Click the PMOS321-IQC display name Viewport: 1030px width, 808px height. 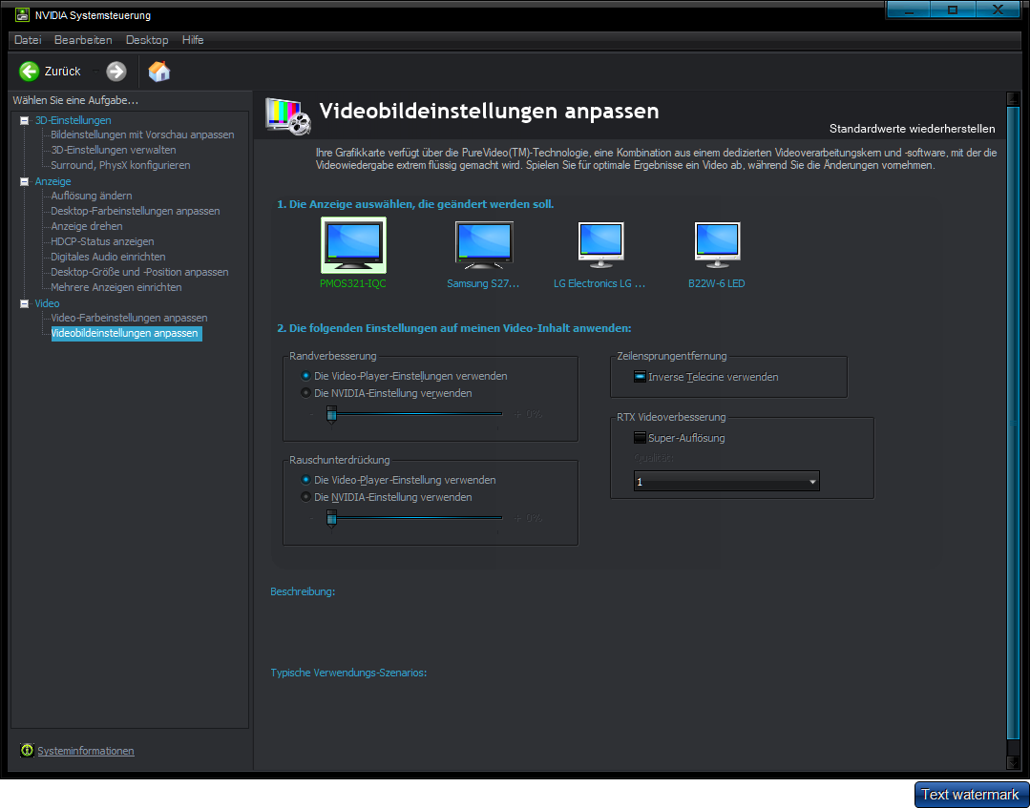353,283
